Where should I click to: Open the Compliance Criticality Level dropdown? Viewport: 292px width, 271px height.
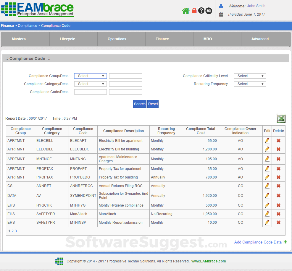[250, 76]
